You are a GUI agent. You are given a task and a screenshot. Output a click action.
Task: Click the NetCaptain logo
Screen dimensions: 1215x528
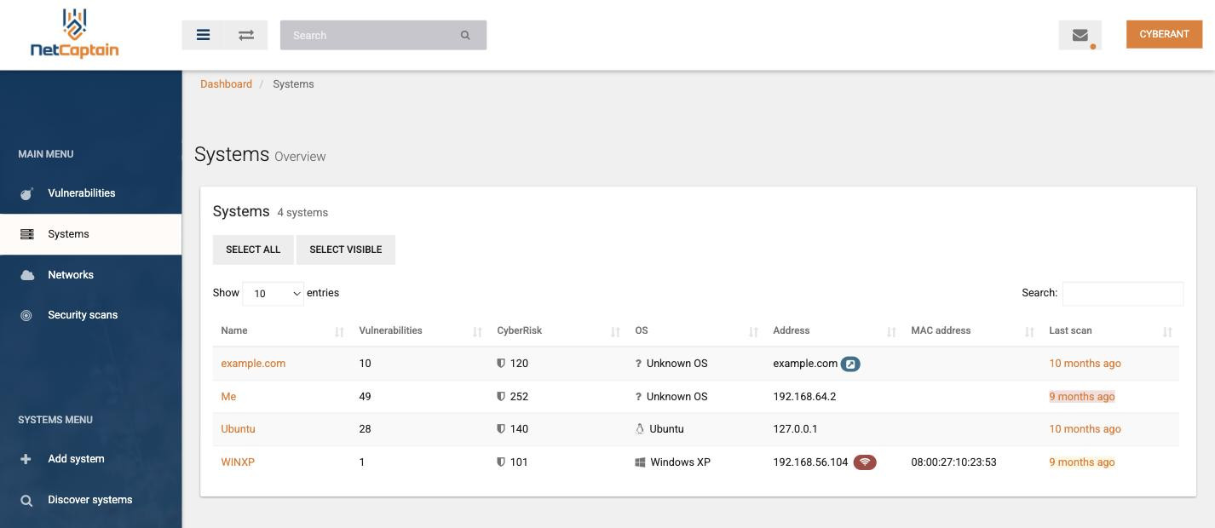pos(75,34)
